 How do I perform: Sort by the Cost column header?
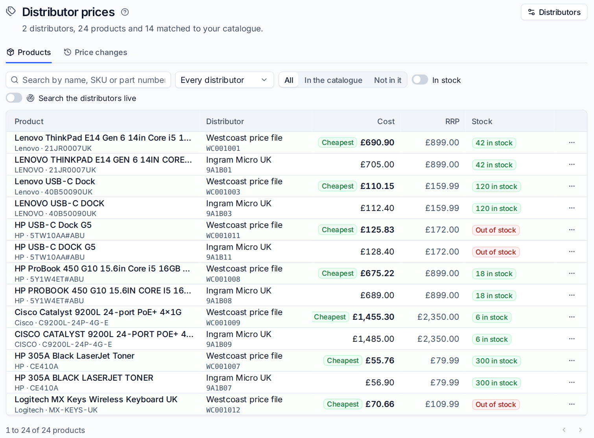click(x=386, y=121)
